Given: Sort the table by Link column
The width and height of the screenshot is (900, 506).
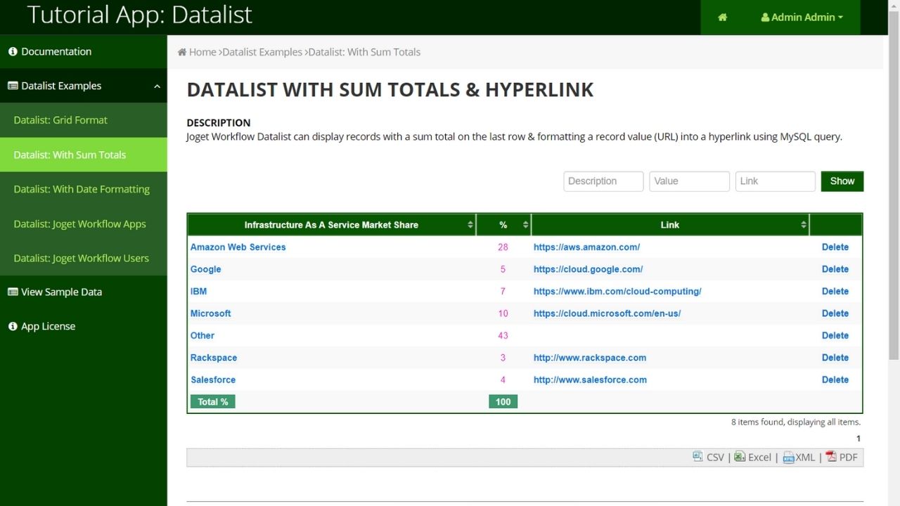Looking at the screenshot, I should 669,225.
